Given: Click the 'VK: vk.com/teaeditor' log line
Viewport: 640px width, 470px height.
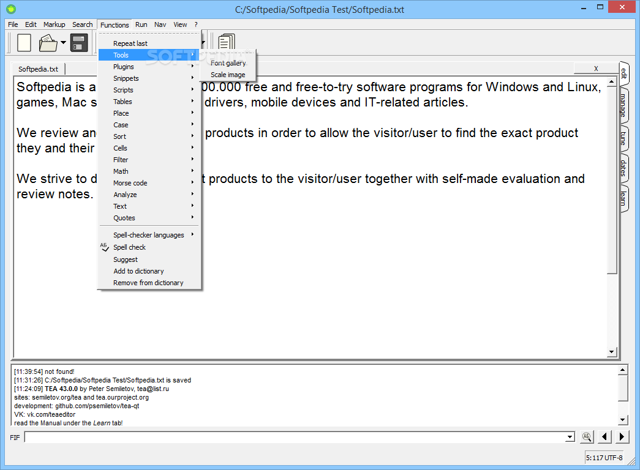Looking at the screenshot, I should 45,414.
